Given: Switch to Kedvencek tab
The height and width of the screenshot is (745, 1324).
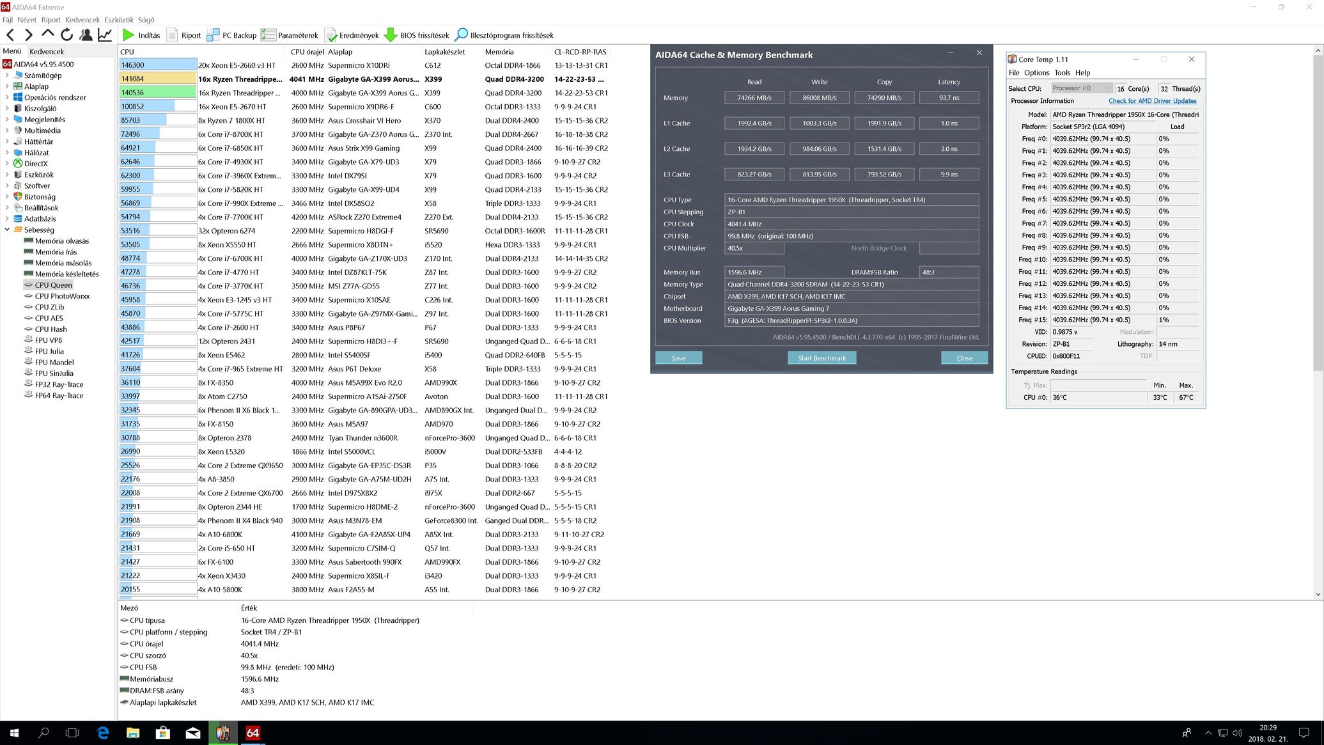Looking at the screenshot, I should pyautogui.click(x=47, y=51).
